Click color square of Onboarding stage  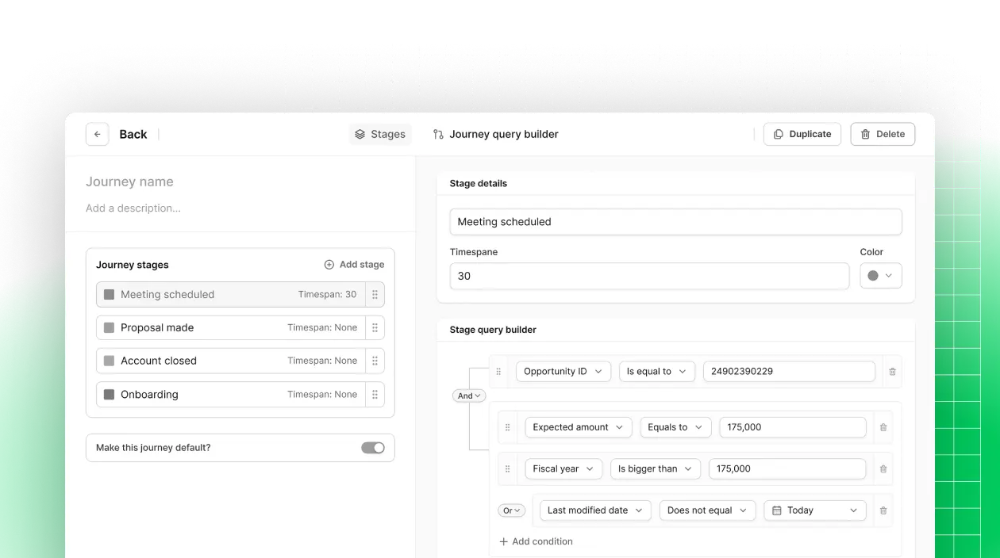110,394
